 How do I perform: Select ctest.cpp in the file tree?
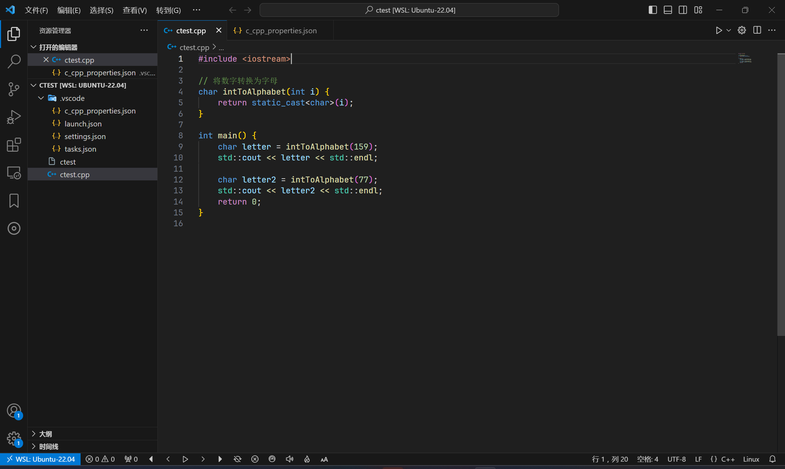(x=93, y=174)
